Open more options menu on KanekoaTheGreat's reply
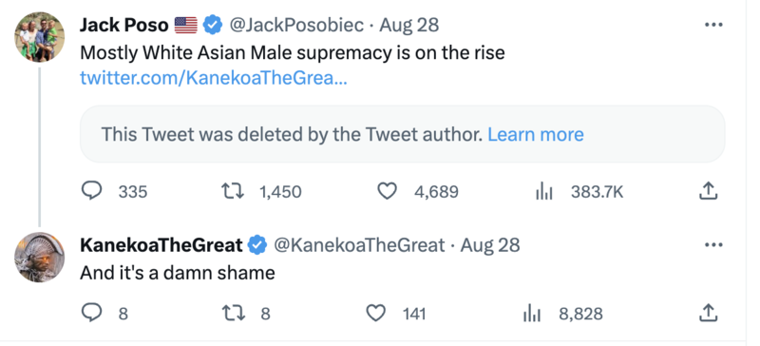Screen dimensions: 760x346 click(713, 245)
